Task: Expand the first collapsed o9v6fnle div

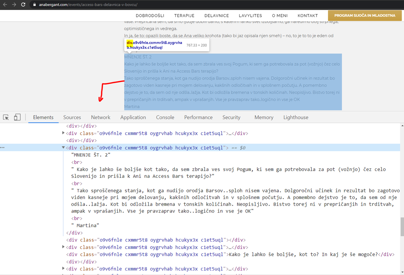Action: pos(63,133)
